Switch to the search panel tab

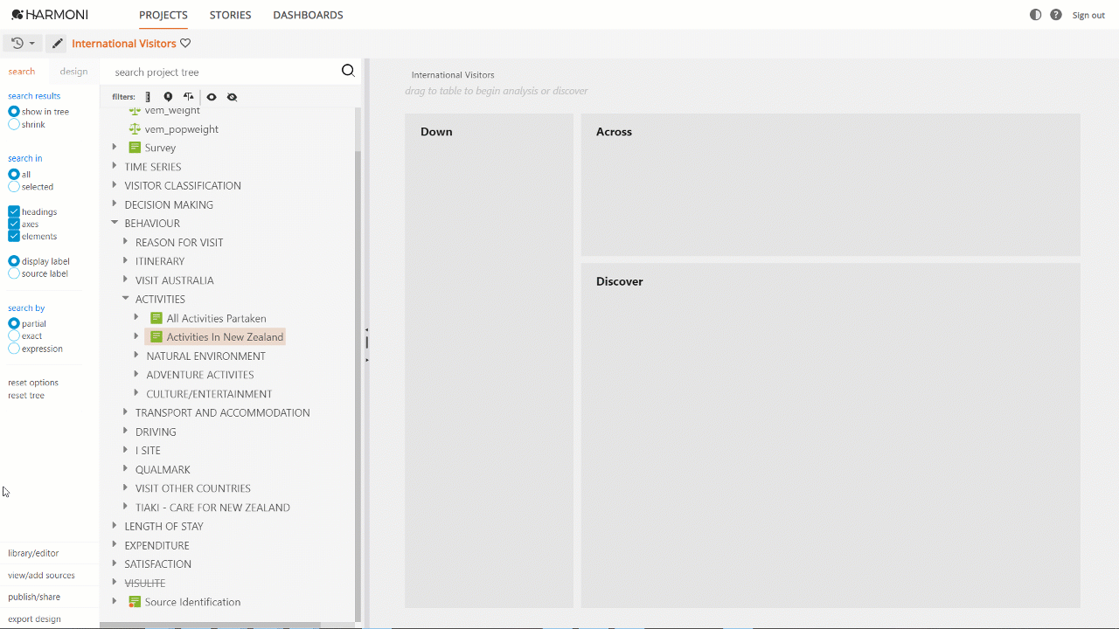click(x=22, y=72)
